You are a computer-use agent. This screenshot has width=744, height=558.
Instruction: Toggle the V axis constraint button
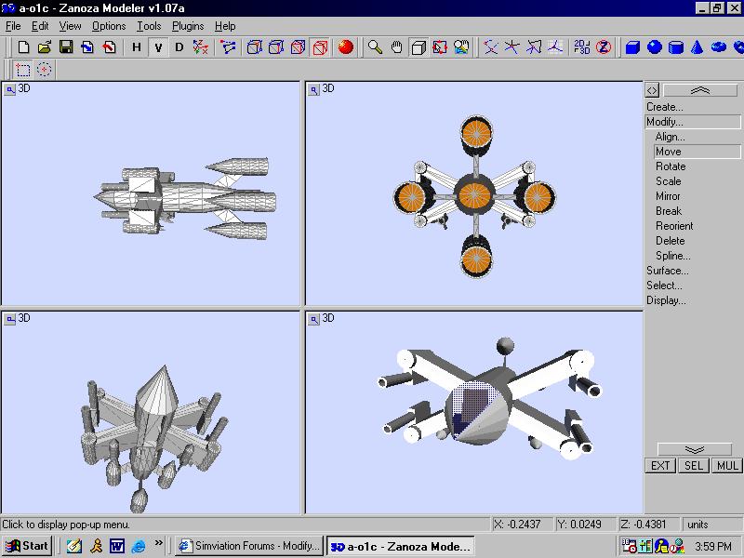click(158, 47)
